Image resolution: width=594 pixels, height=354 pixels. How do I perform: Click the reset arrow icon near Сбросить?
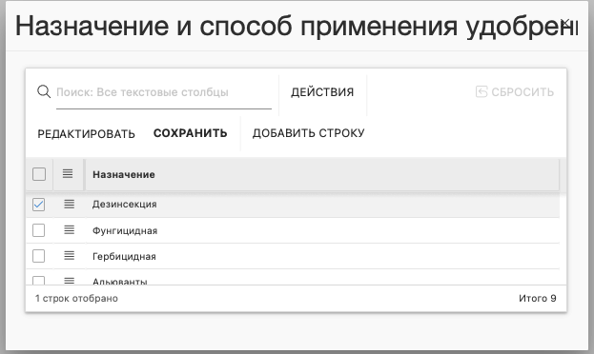pos(481,91)
